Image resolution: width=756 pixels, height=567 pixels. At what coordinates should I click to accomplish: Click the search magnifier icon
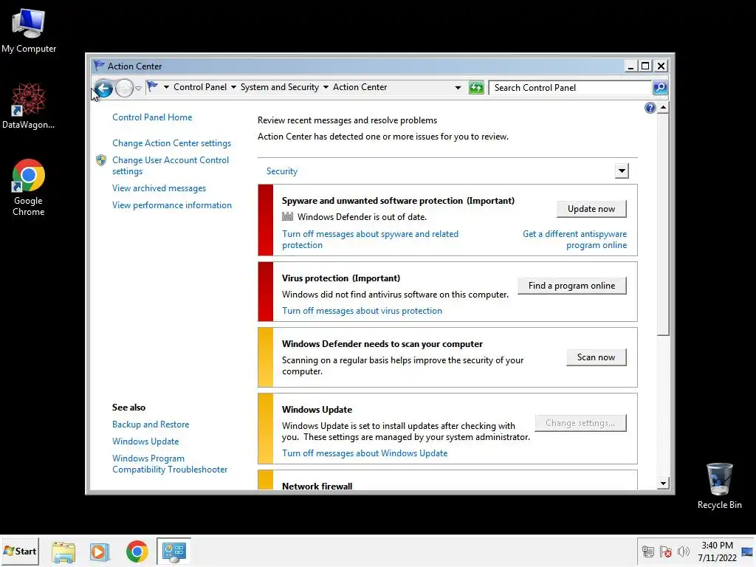point(659,88)
